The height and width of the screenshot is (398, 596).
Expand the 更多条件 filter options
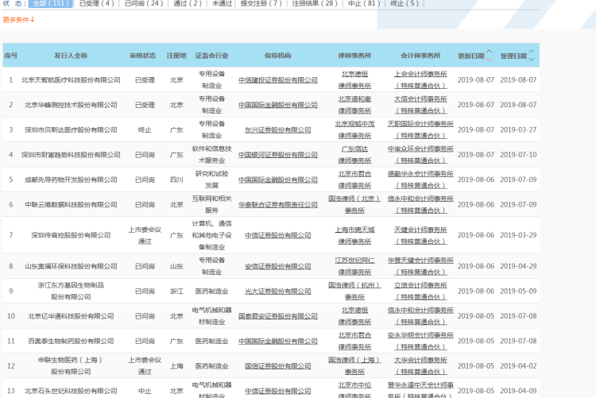pyautogui.click(x=19, y=19)
